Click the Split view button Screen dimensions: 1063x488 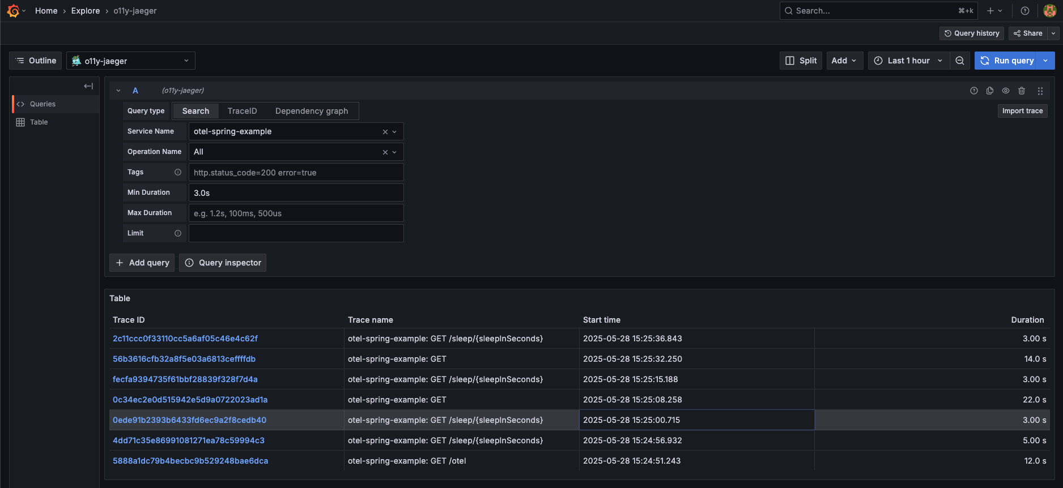(801, 61)
